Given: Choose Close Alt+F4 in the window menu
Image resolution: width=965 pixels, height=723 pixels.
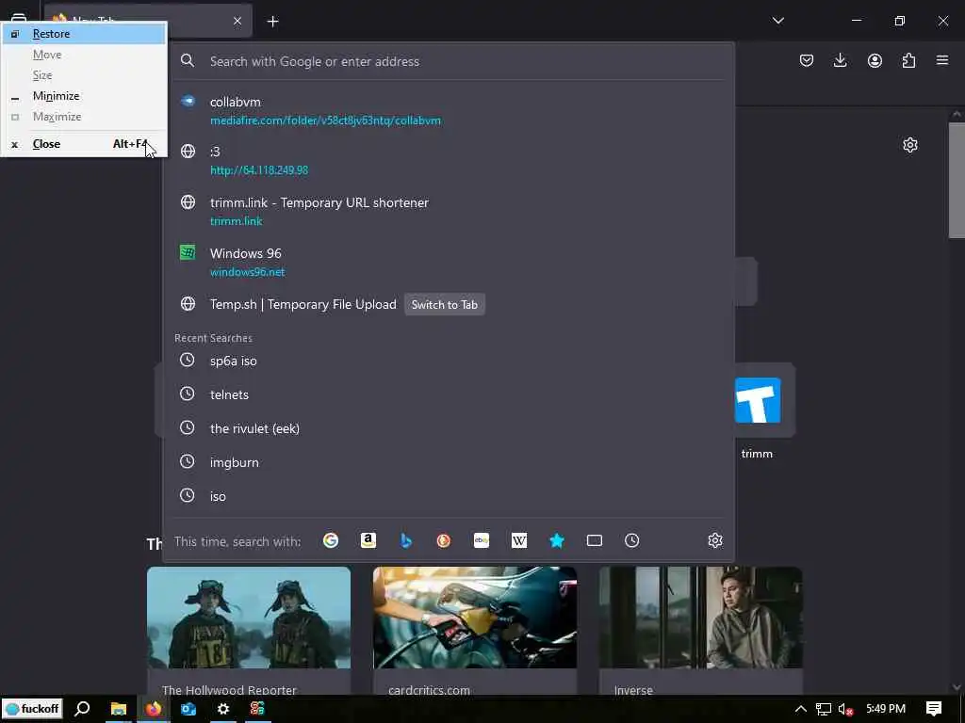Looking at the screenshot, I should [x=84, y=144].
